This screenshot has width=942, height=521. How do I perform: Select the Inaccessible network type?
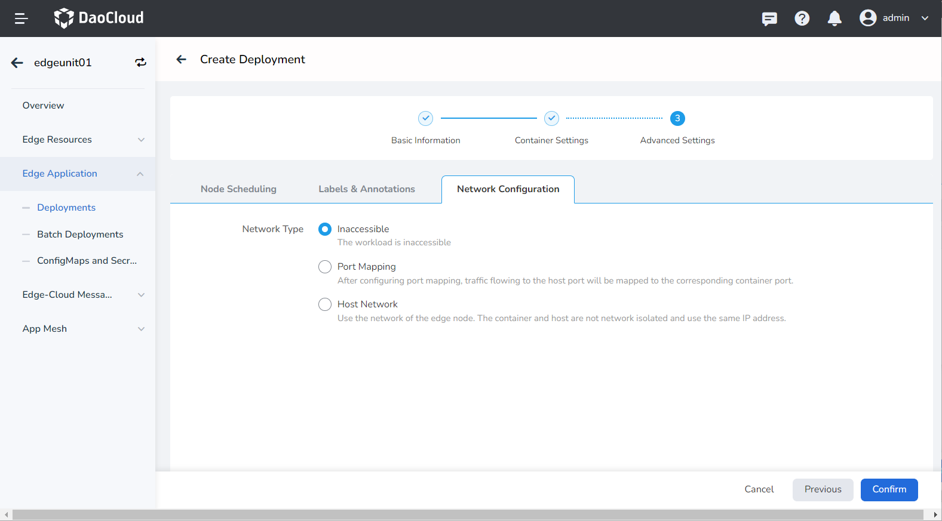(x=325, y=229)
